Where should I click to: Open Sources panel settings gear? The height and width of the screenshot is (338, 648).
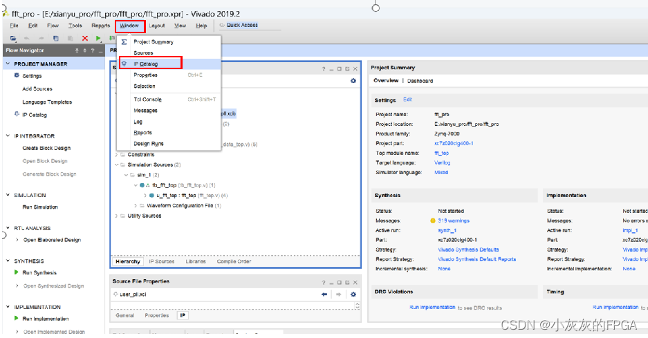point(353,81)
